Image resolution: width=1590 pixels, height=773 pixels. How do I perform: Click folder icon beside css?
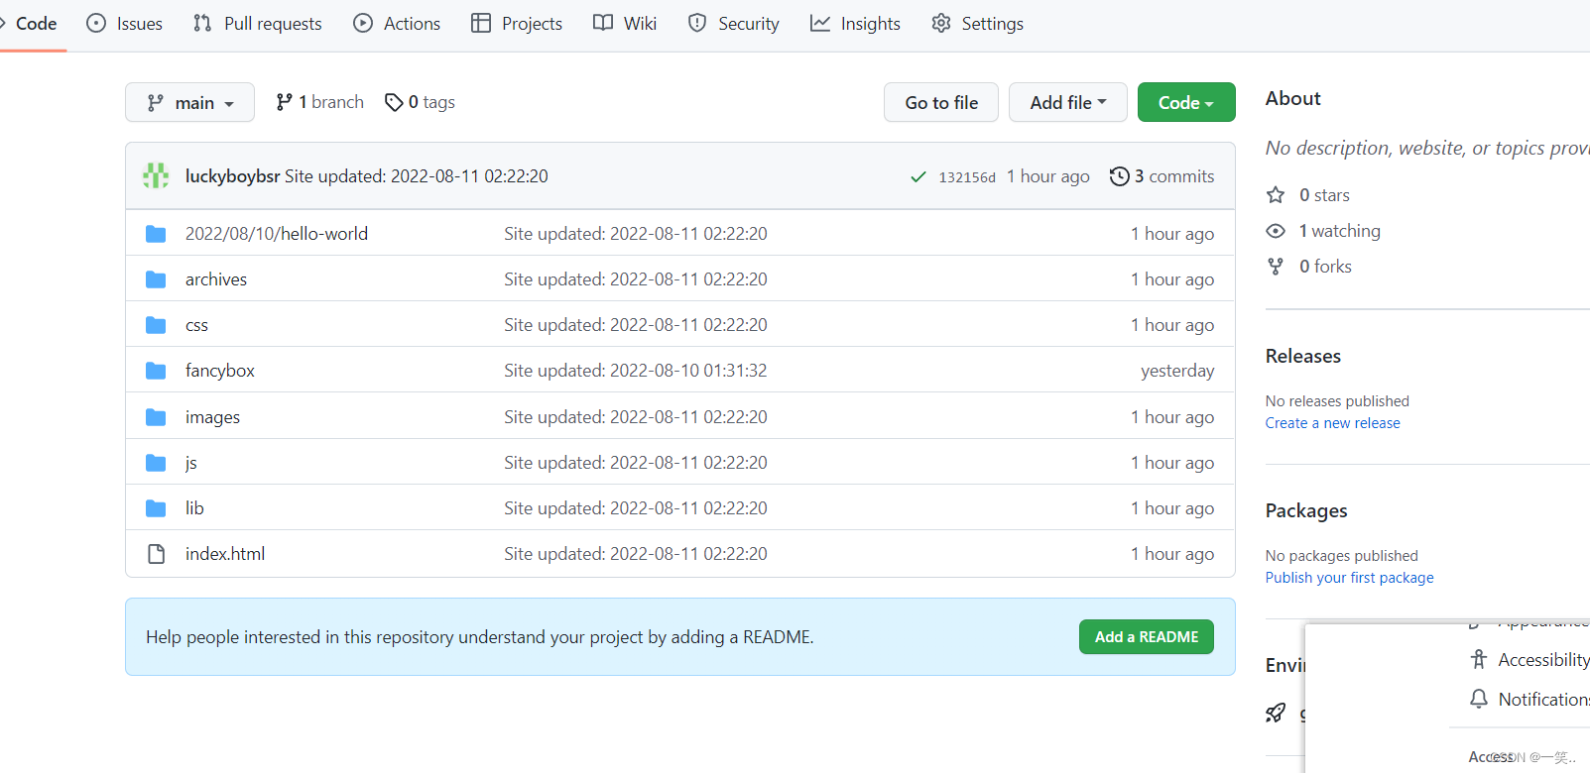pos(156,325)
